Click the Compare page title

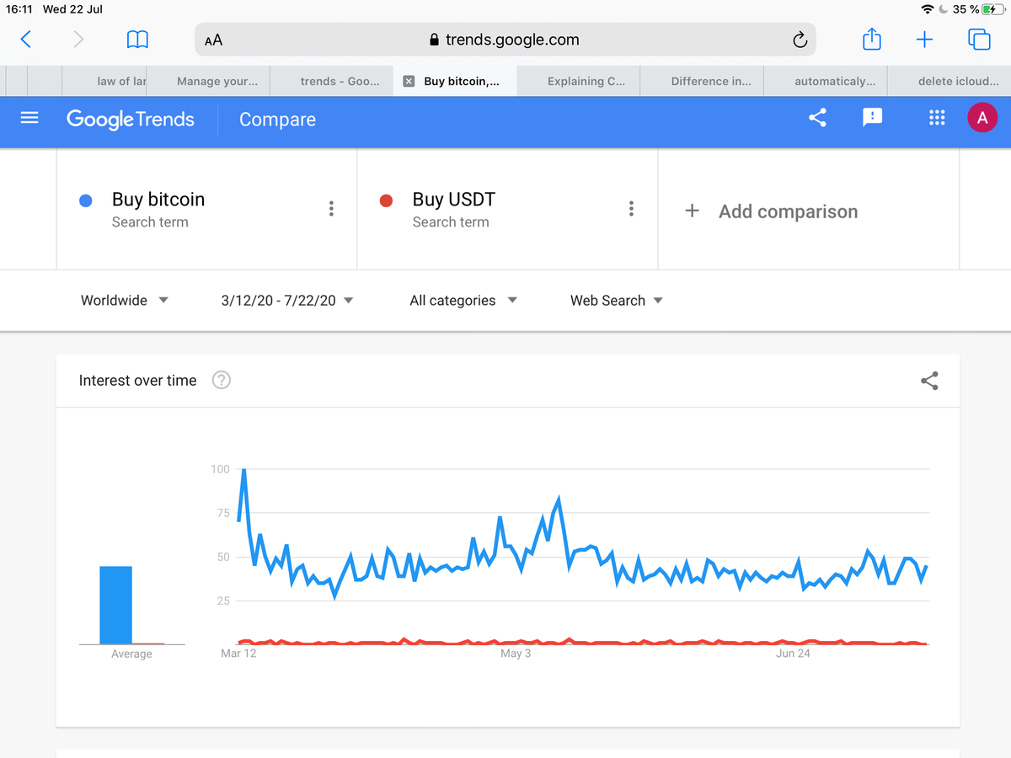pyautogui.click(x=277, y=120)
